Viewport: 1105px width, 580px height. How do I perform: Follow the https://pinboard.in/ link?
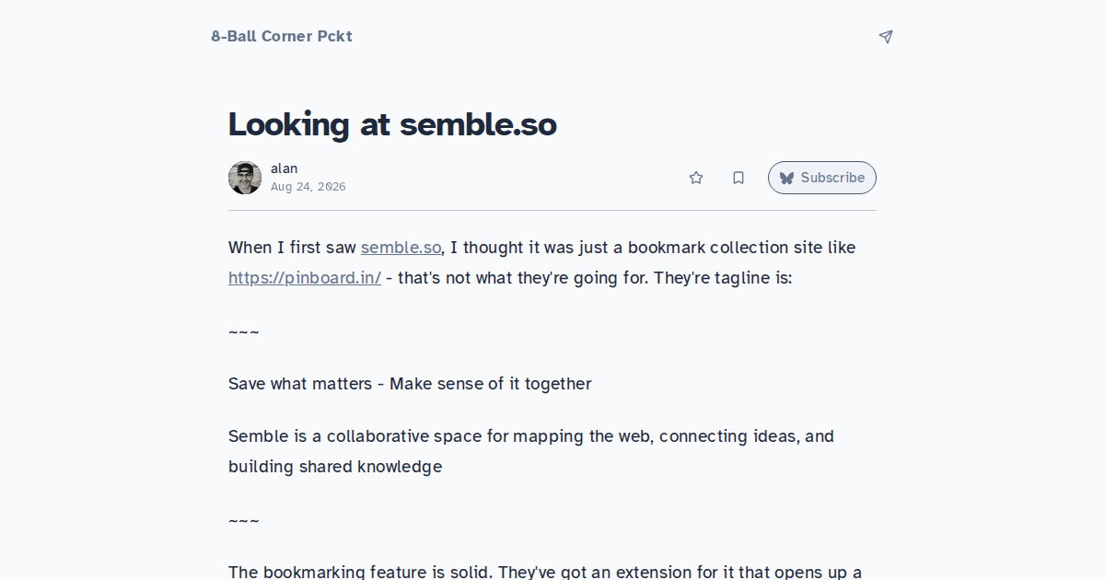pyautogui.click(x=305, y=277)
